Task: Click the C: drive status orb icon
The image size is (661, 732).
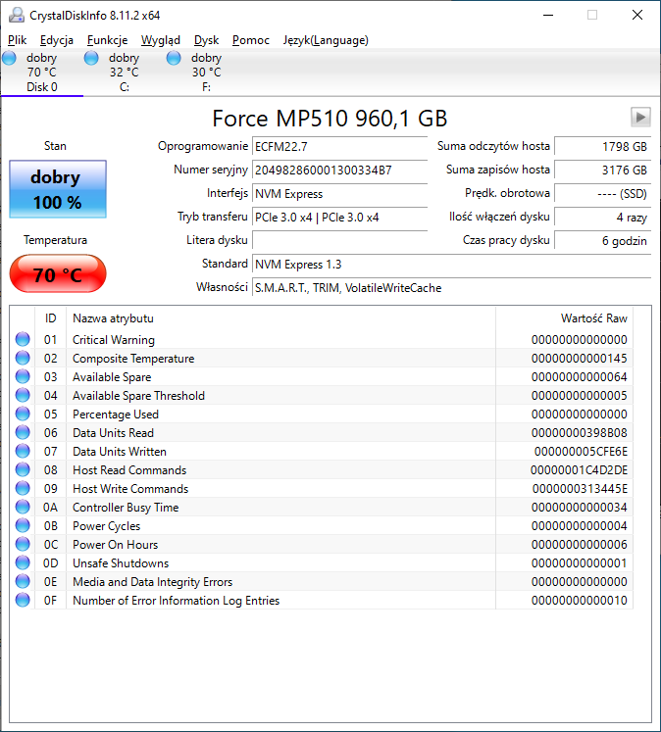Action: point(92,59)
